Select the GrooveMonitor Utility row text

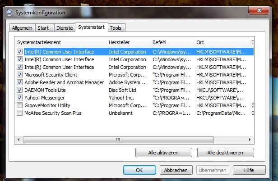(47, 105)
